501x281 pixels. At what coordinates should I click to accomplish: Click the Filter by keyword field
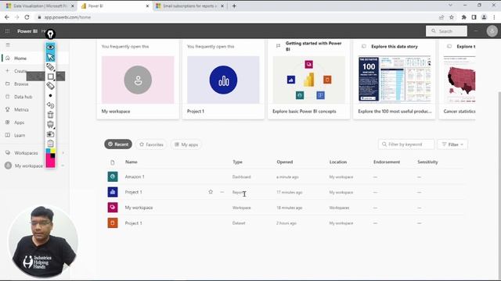(406, 144)
